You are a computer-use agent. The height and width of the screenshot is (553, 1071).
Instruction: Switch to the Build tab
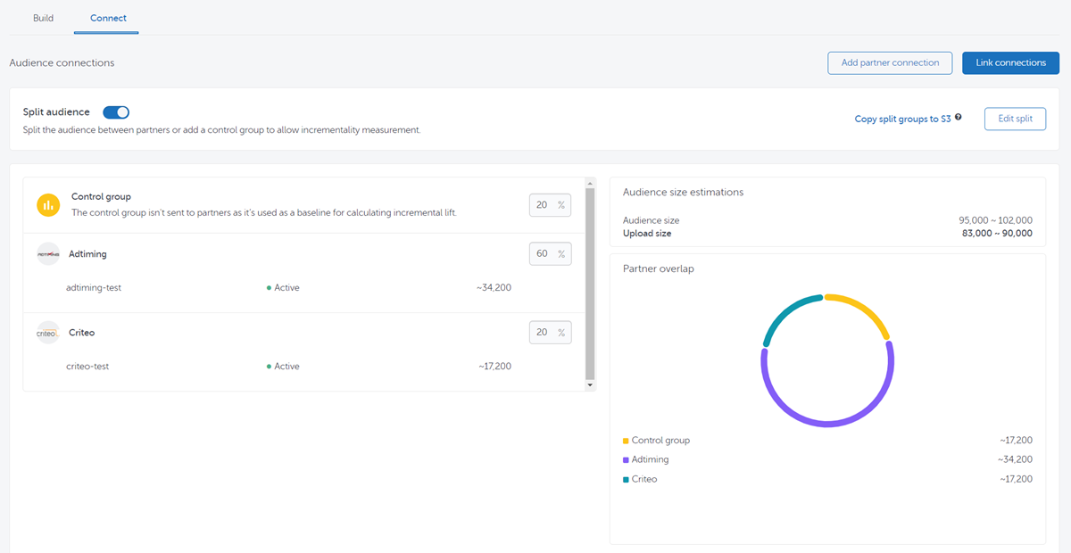pos(43,18)
